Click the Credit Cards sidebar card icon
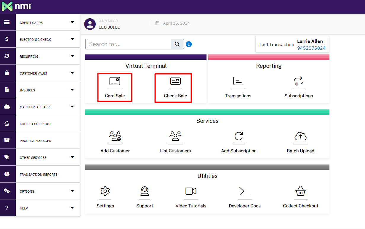 coord(7,22)
